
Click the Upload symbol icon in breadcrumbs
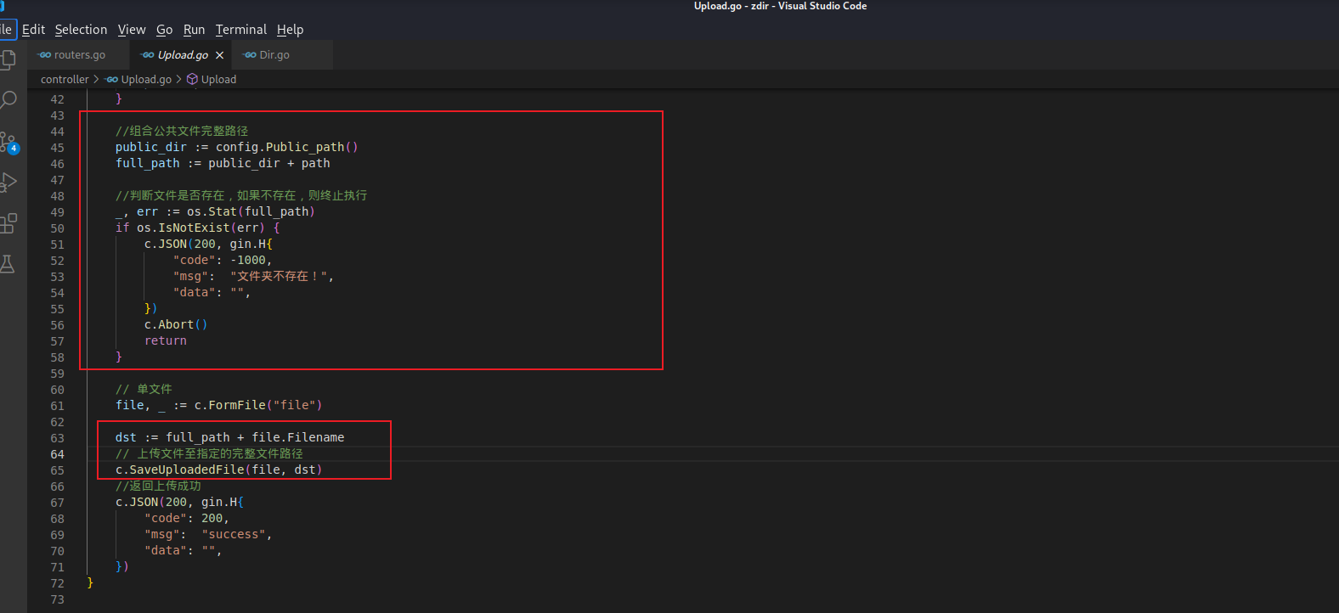(193, 79)
